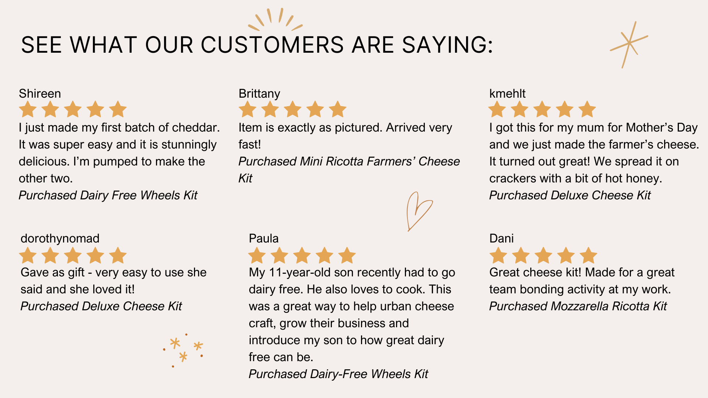This screenshot has width=708, height=398.
Task: Click the first star in Paula's rating
Action: coord(257,255)
